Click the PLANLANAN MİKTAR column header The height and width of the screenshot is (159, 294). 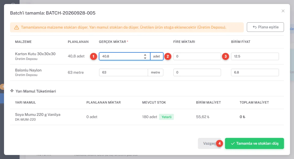(x=104, y=103)
